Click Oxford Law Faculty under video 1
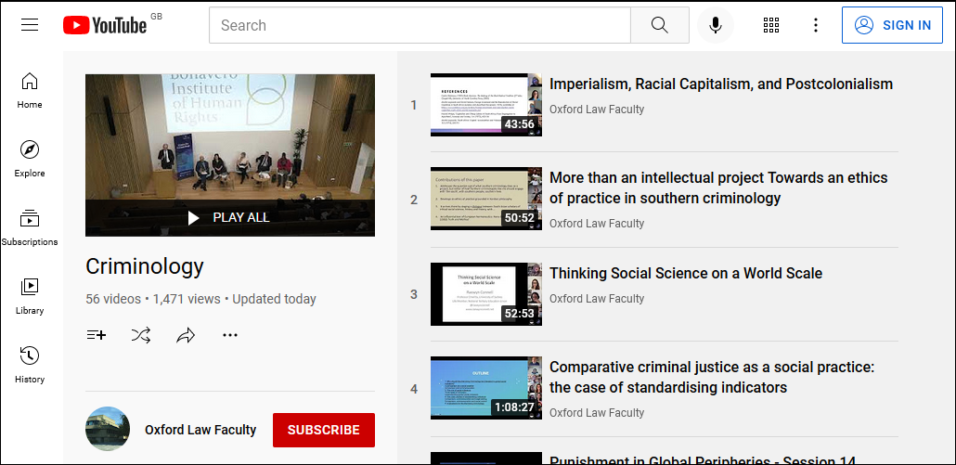This screenshot has width=956, height=465. coord(597,110)
